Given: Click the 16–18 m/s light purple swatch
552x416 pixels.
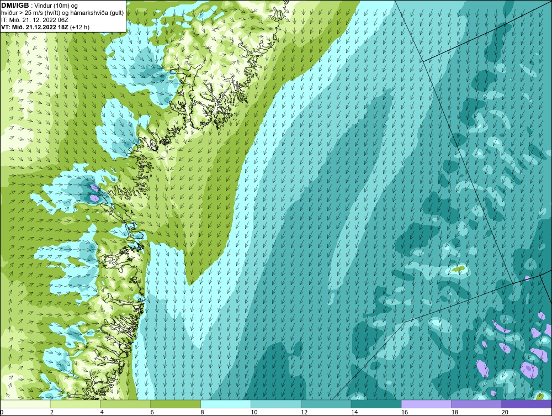Looking at the screenshot, I should (426, 404).
